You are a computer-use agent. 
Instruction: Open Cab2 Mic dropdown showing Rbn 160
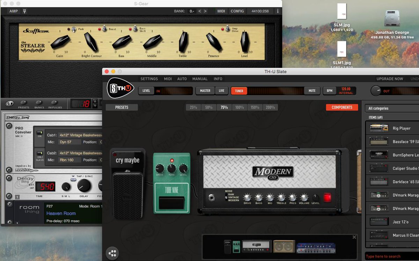(x=70, y=160)
